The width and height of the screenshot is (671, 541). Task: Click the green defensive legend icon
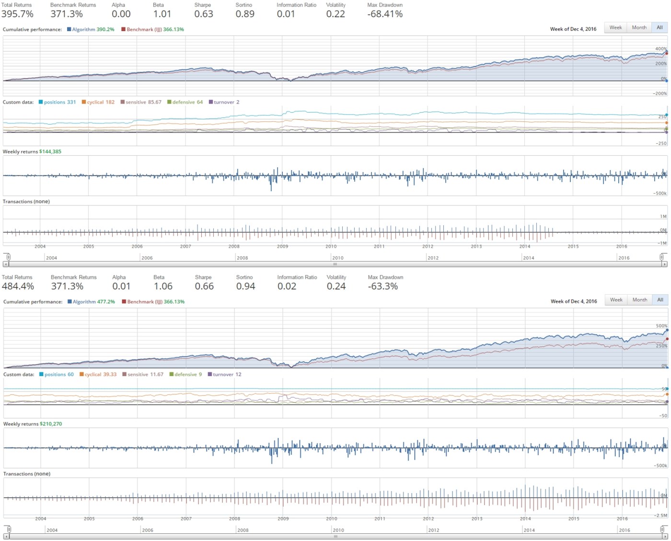coord(168,102)
